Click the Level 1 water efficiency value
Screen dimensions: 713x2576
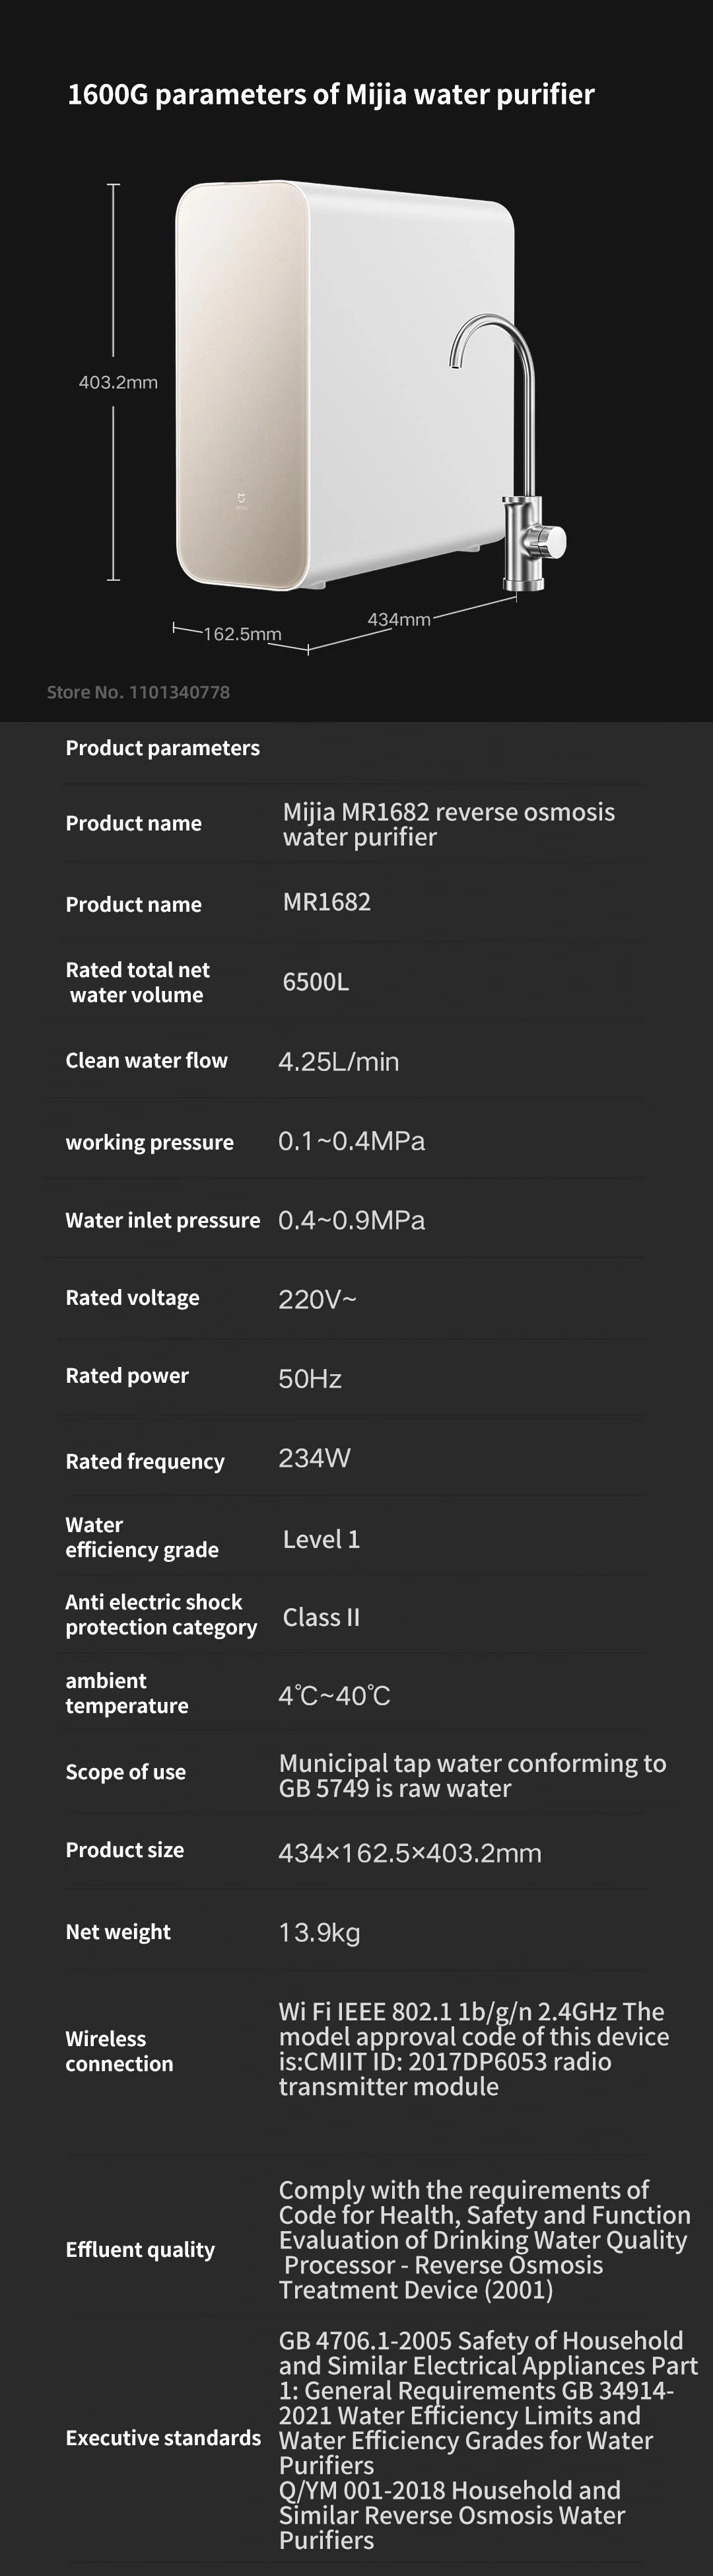point(321,1539)
